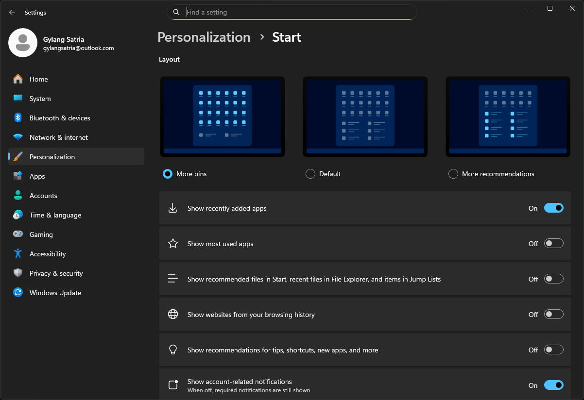Screen dimensions: 584x400
Task: Open the System settings category
Action: tap(40, 99)
